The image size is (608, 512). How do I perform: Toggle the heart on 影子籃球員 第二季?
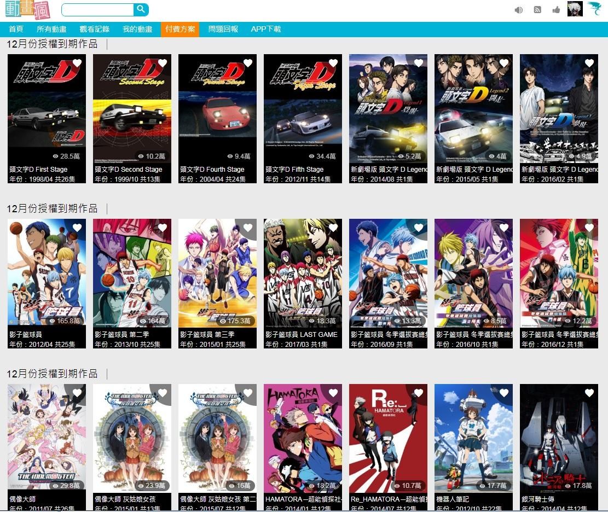coord(163,228)
